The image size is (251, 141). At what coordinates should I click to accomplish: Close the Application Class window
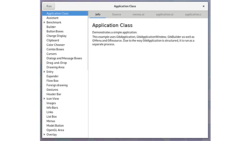pos(203,6)
